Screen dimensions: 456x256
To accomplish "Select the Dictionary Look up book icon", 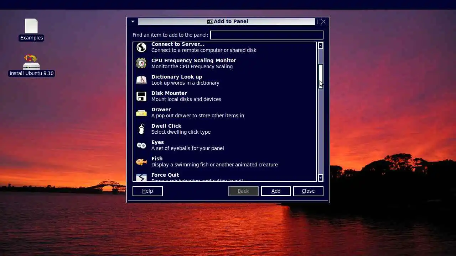I will 141,80.
